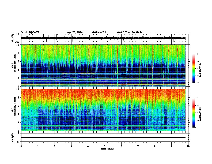Click the "4" kHz tick on ch.1 frequency axis
This screenshot has height=164, width=212.
coord(19,70)
